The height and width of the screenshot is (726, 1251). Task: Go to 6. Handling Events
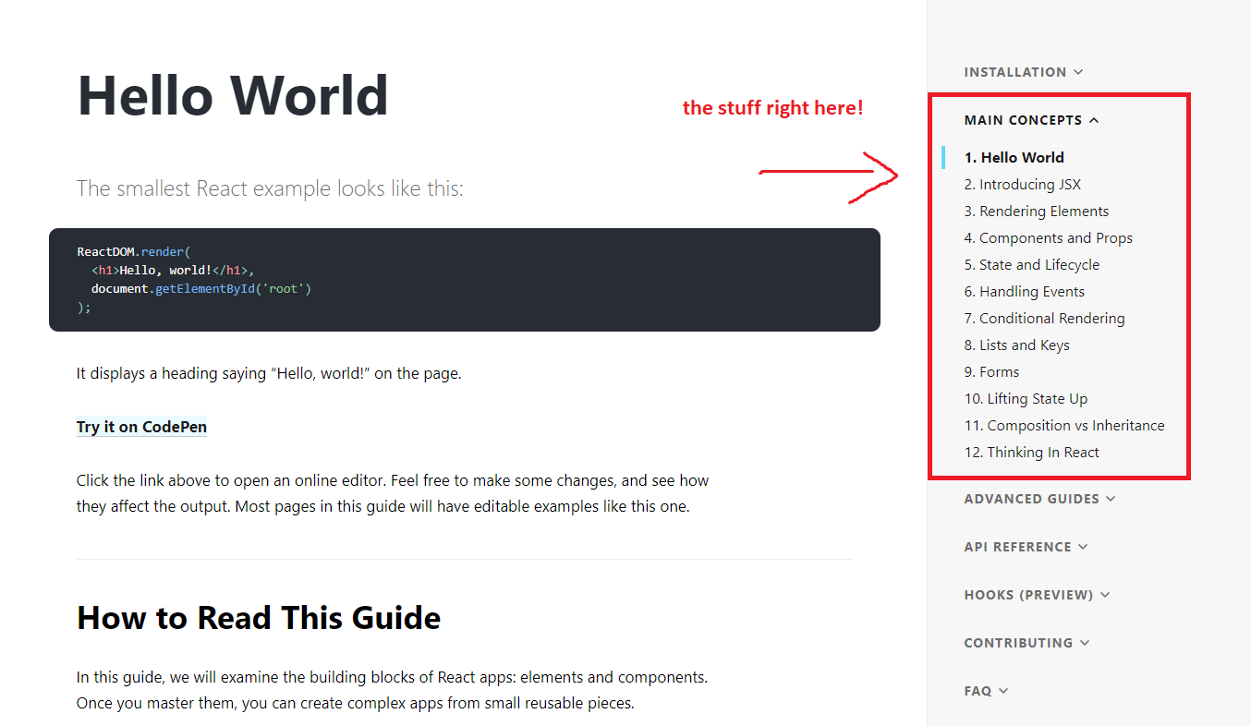[x=1024, y=291]
